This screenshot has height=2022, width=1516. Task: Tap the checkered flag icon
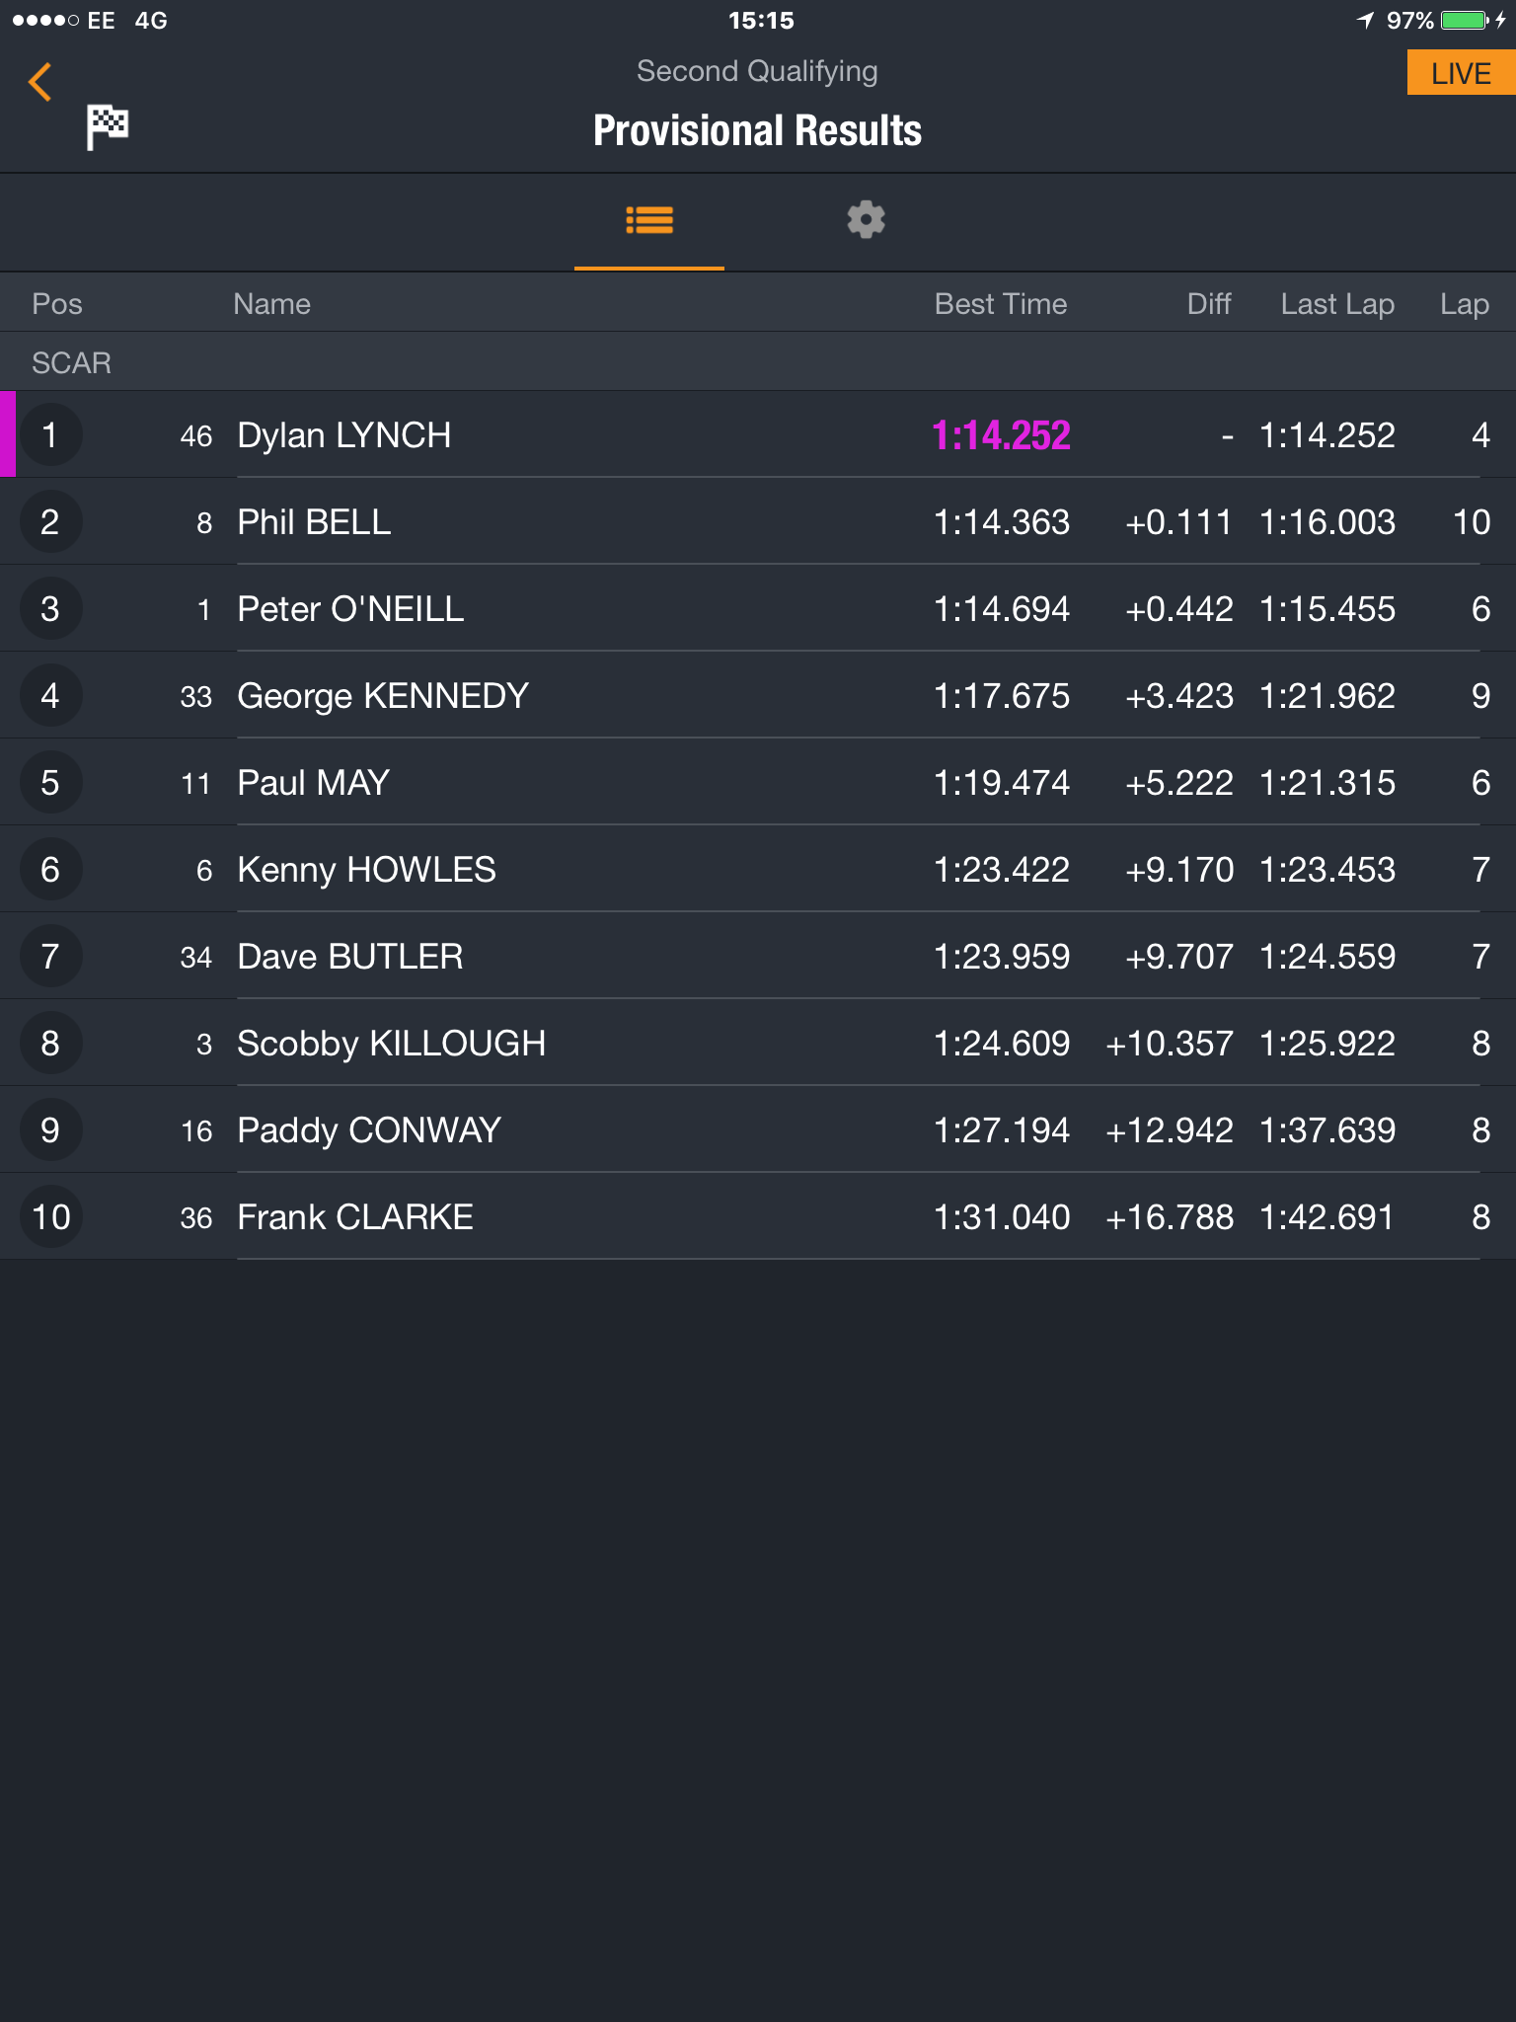pos(108,126)
